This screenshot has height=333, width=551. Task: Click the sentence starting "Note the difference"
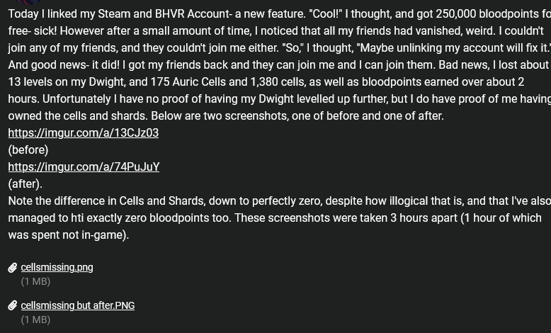tap(280, 210)
